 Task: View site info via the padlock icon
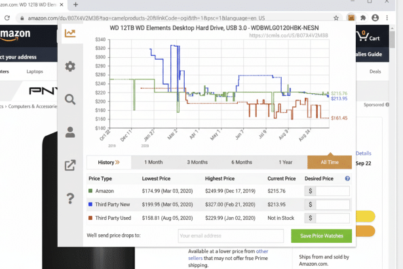pyautogui.click(x=22, y=18)
